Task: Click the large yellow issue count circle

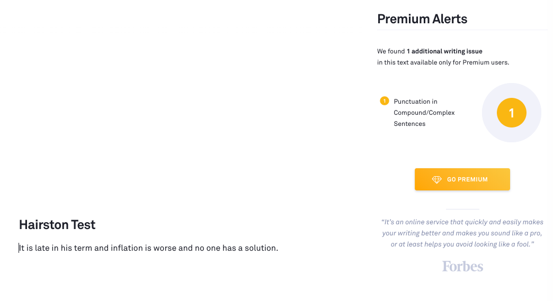Action: click(511, 113)
